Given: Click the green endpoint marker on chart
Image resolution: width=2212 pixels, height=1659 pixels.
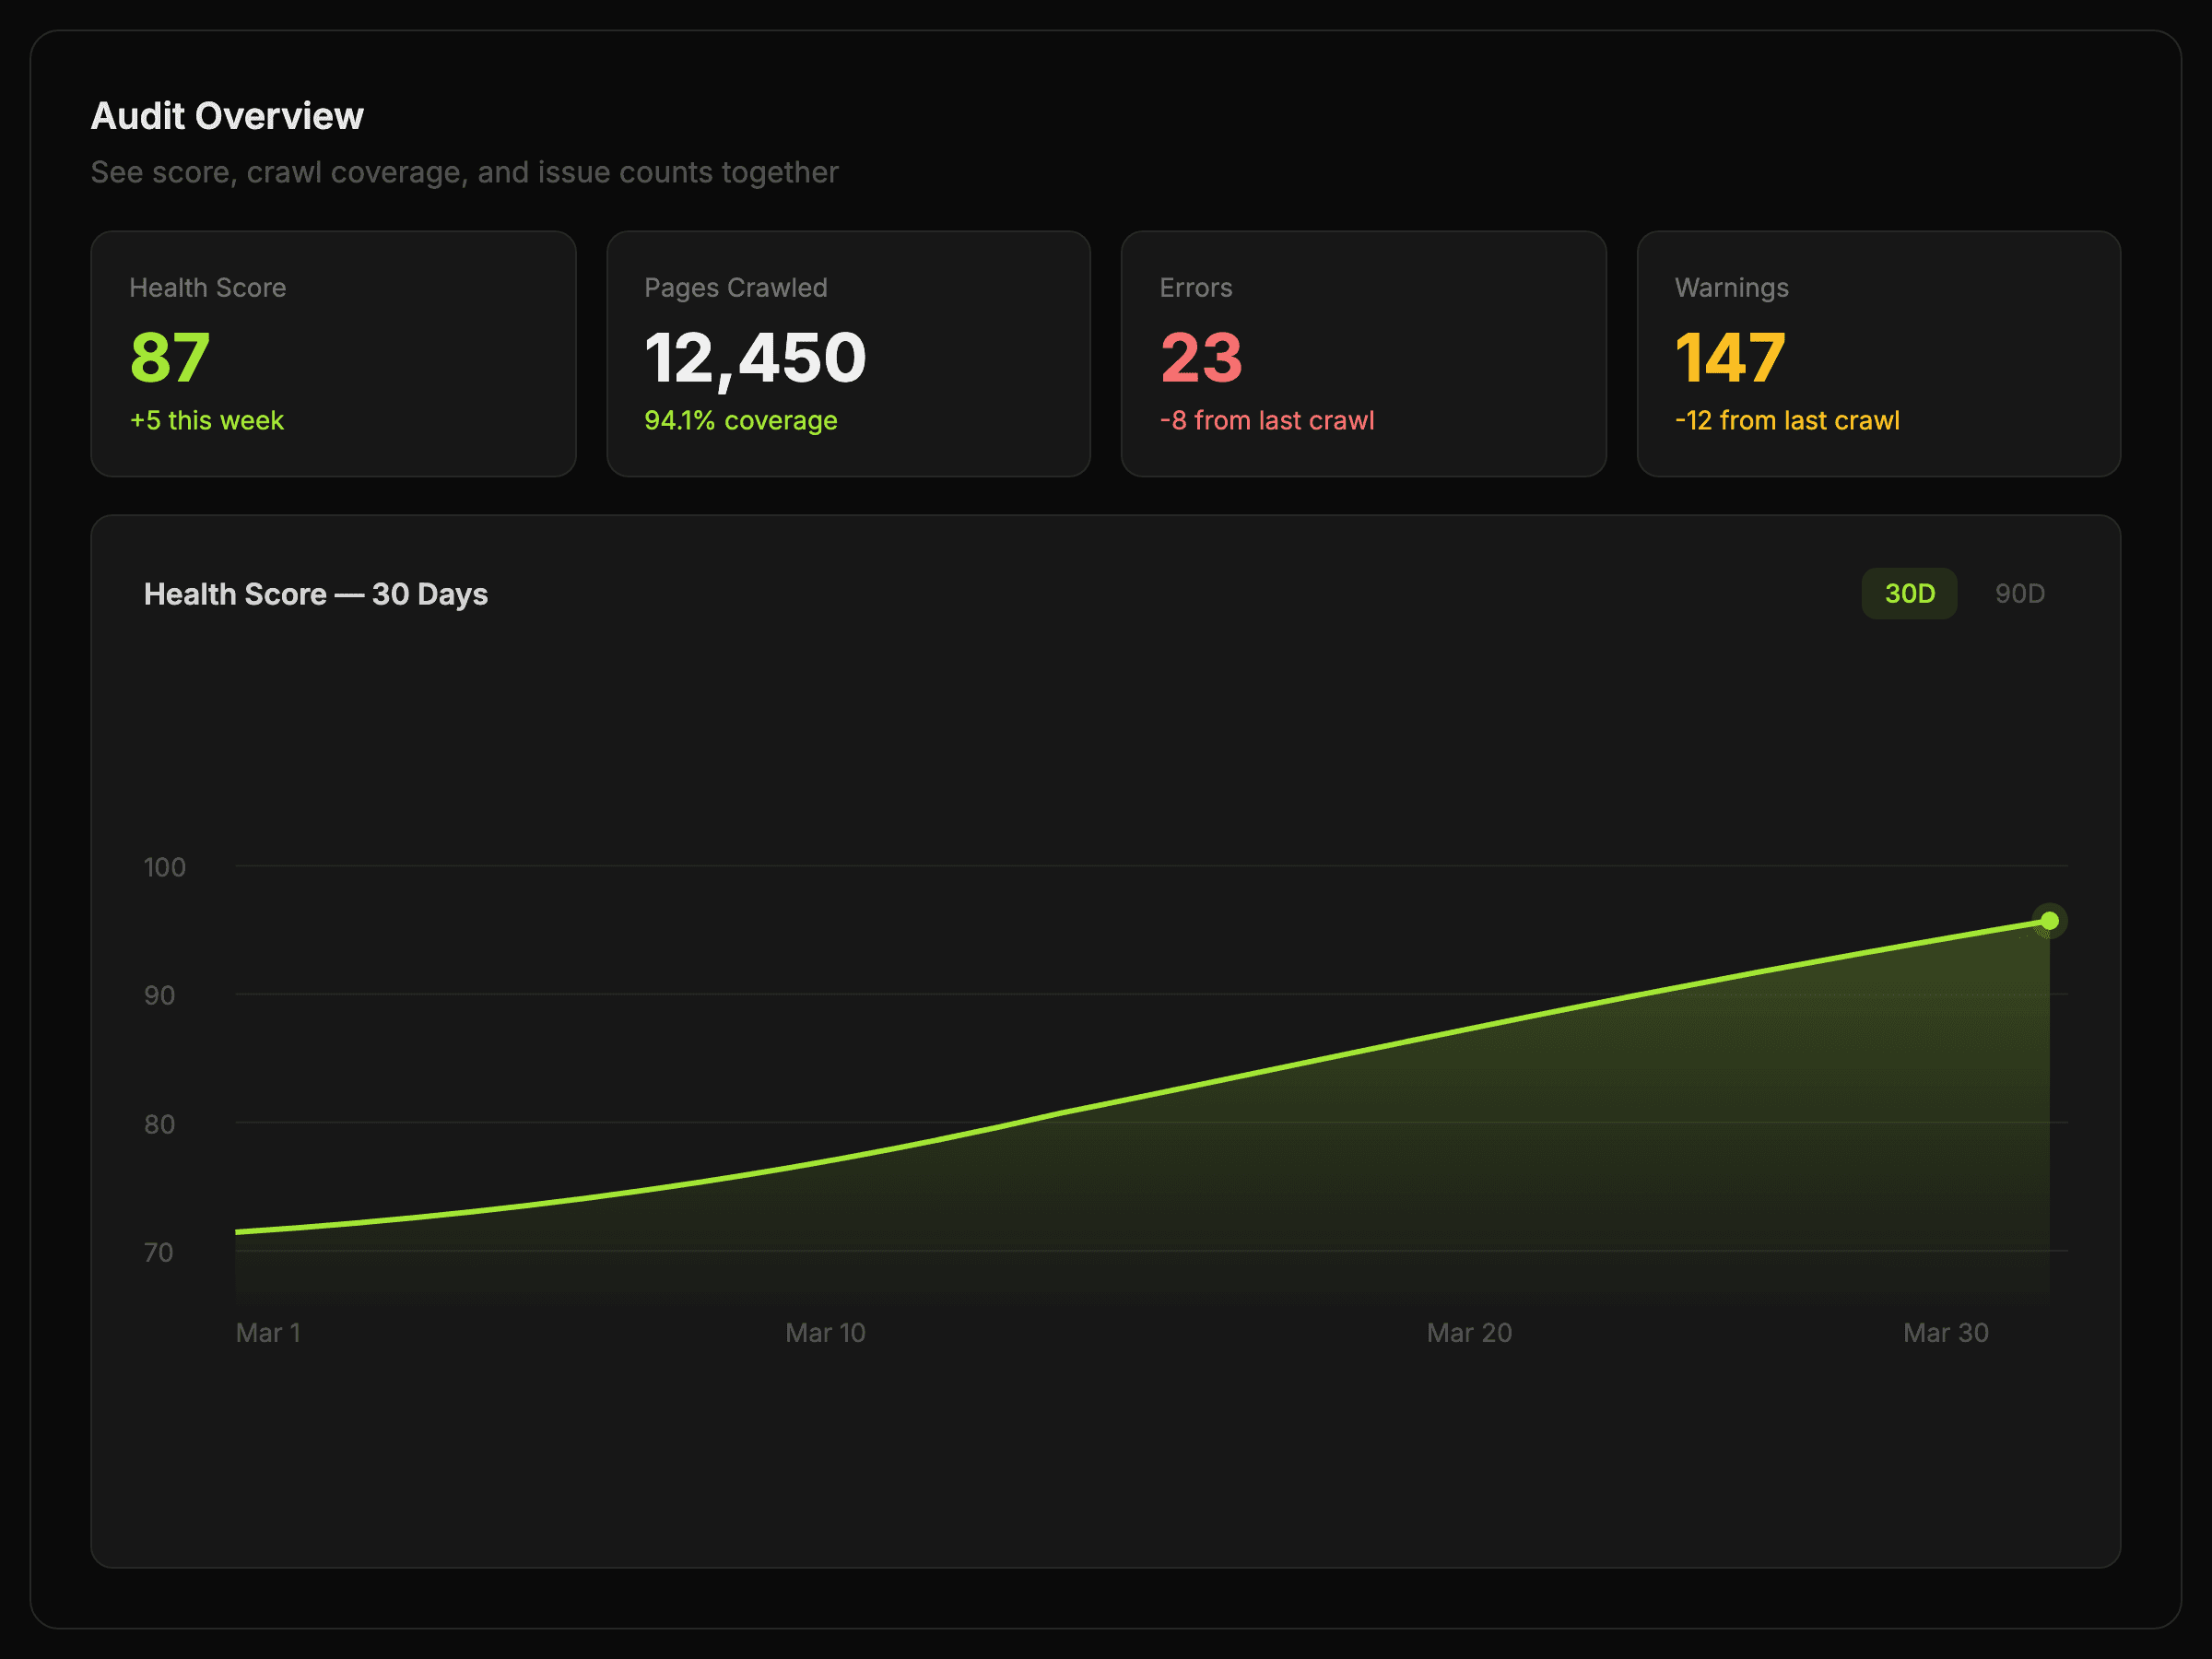Looking at the screenshot, I should click(2048, 920).
